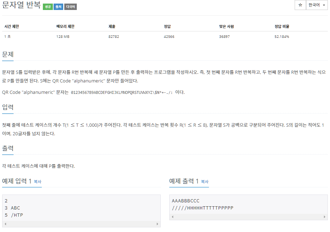Open the 한국어 language dropdown
The width and height of the screenshot is (330, 232).
(x=316, y=5)
